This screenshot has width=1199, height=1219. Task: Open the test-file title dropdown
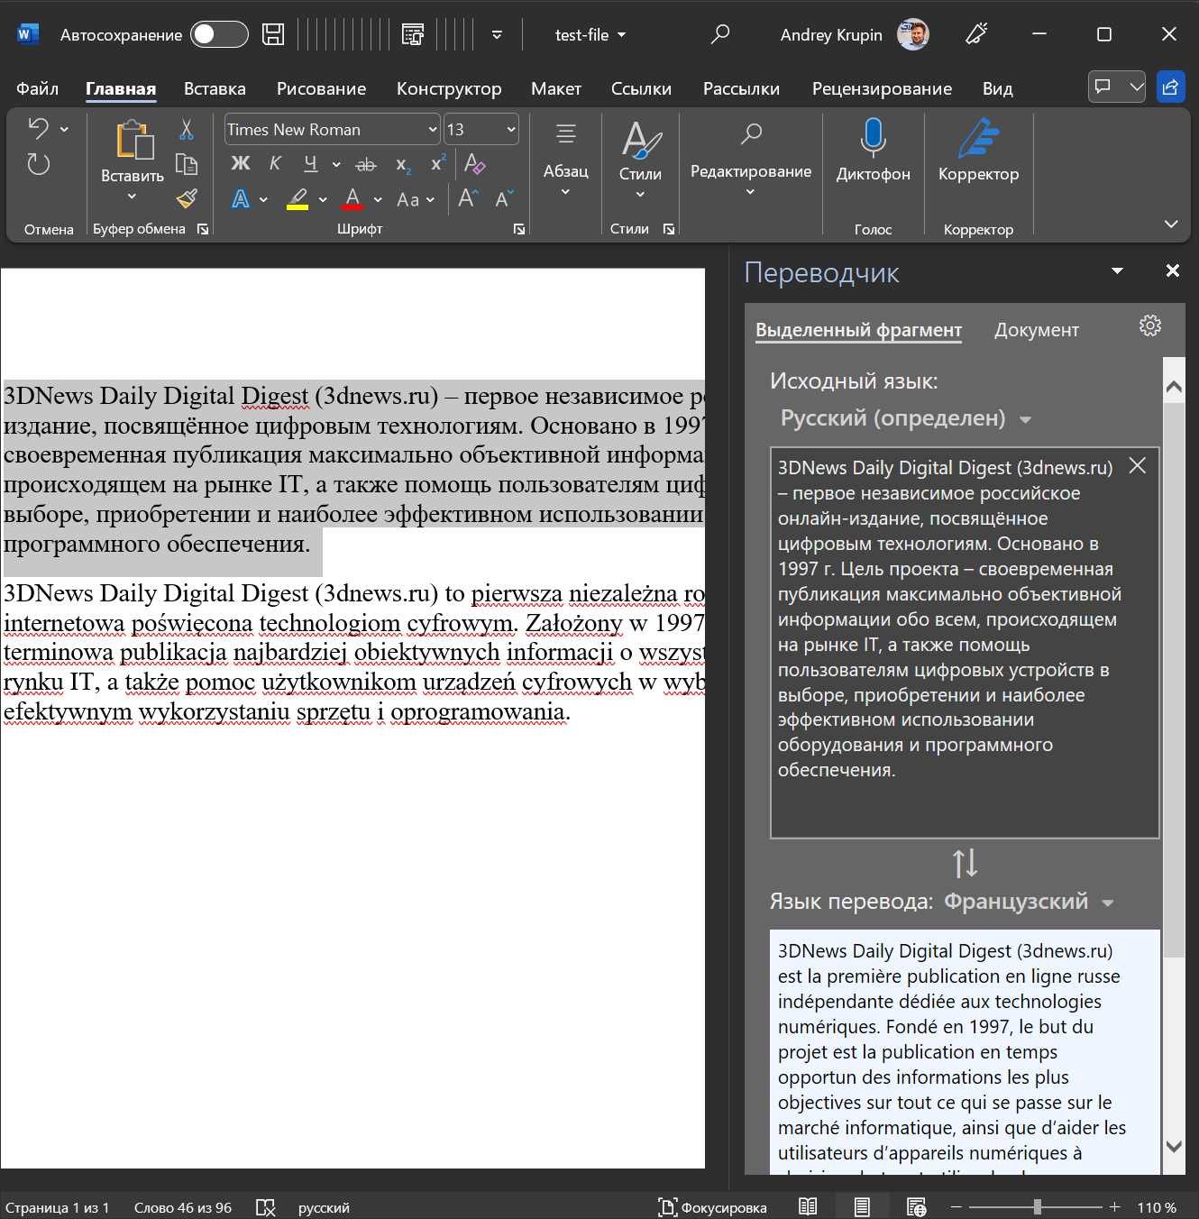(x=590, y=35)
